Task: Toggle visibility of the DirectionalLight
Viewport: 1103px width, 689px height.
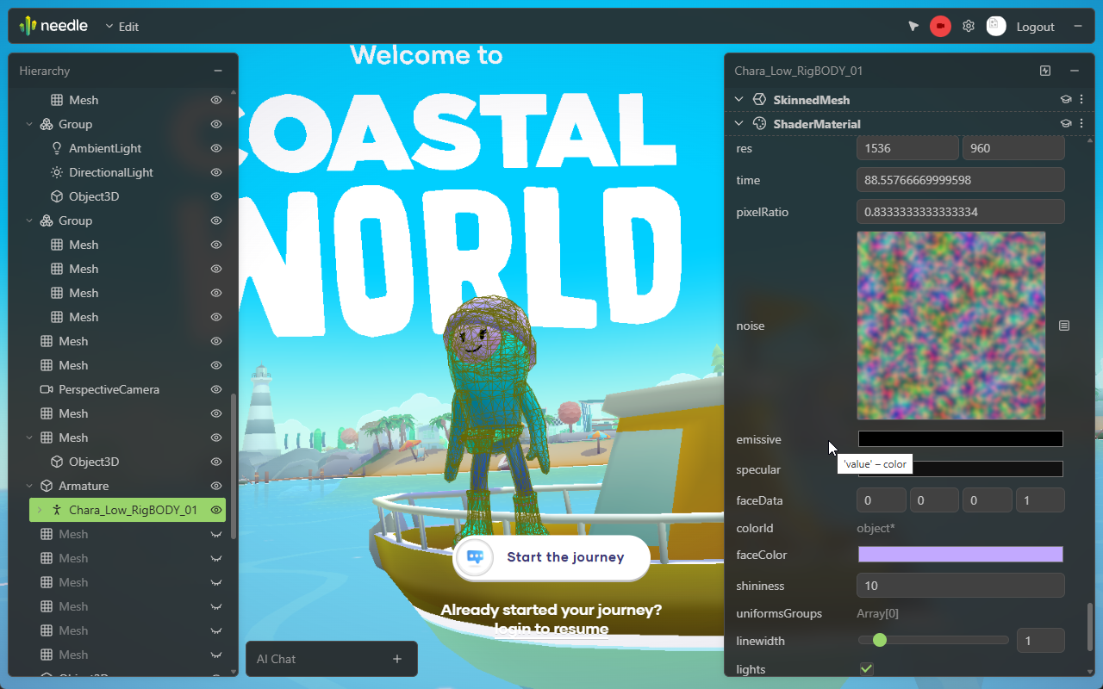Action: (217, 172)
